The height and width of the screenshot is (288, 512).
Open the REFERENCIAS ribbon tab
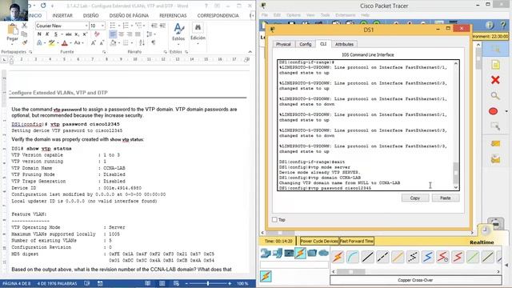click(173, 15)
